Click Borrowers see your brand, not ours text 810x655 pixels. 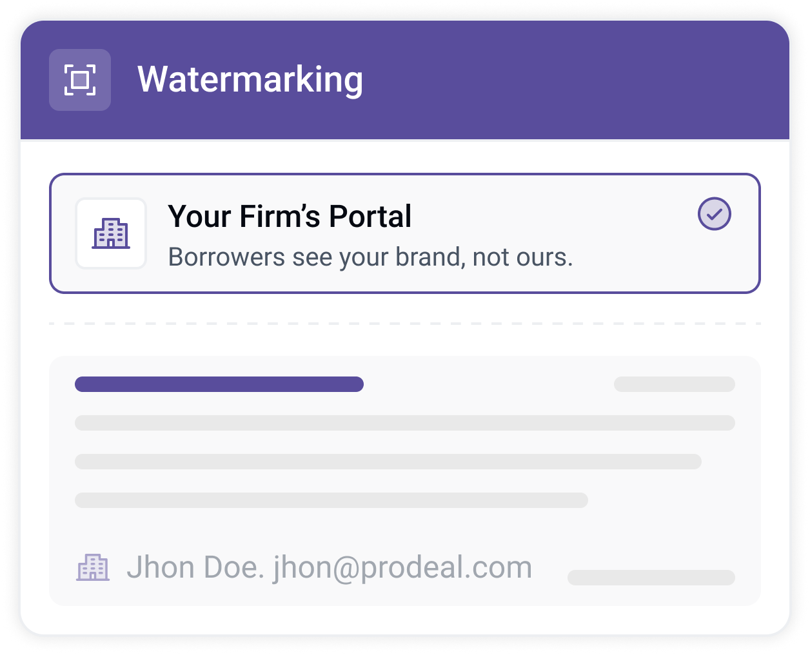[x=370, y=257]
